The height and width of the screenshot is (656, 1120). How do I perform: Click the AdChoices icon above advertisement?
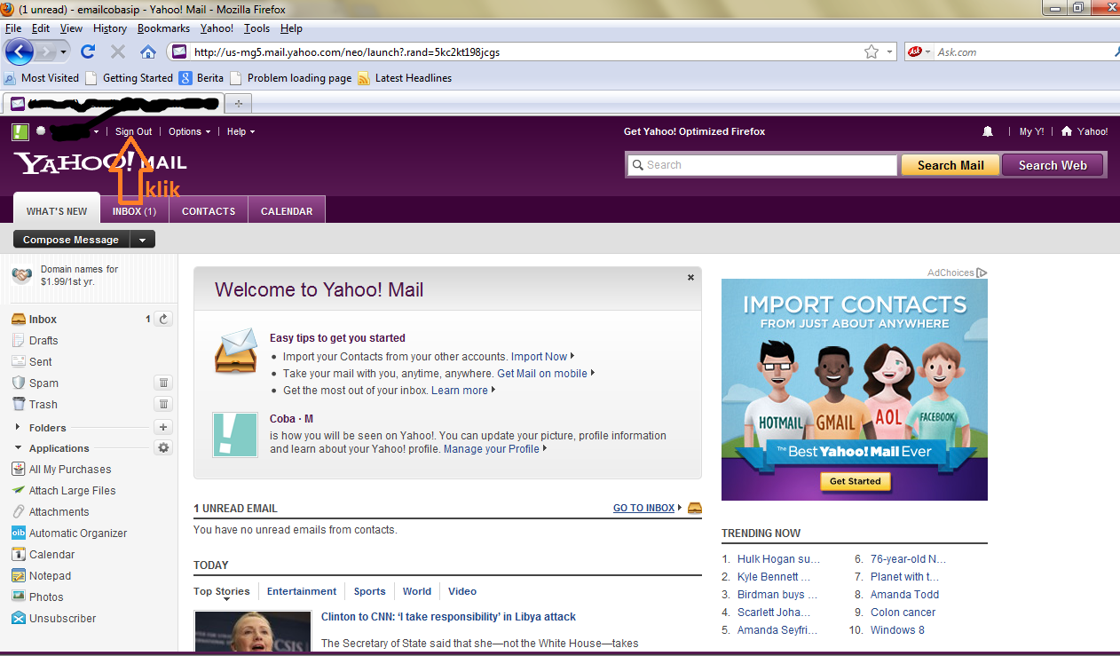[x=982, y=273]
